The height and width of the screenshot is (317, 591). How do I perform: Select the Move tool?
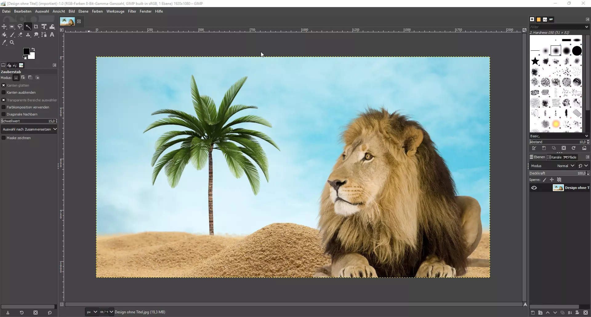[4, 27]
